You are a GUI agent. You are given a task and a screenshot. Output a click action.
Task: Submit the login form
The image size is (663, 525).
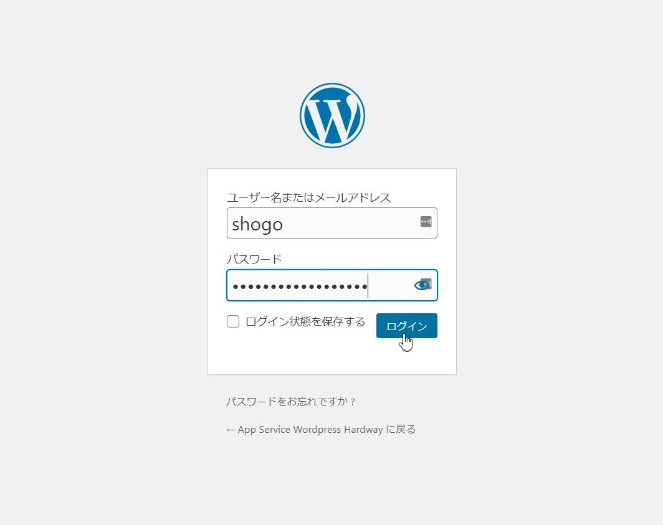406,325
